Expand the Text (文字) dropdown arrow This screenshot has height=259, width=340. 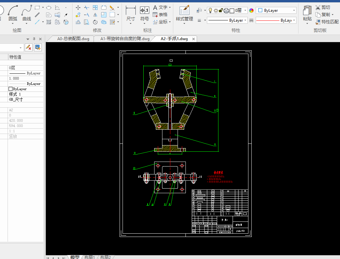click(170, 7)
